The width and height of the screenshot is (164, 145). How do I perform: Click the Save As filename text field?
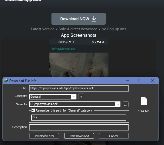pyautogui.click(x=72, y=104)
